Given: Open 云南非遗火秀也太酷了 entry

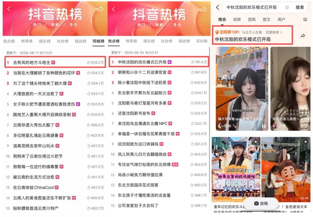Looking at the screenshot, I should click(55, 125).
